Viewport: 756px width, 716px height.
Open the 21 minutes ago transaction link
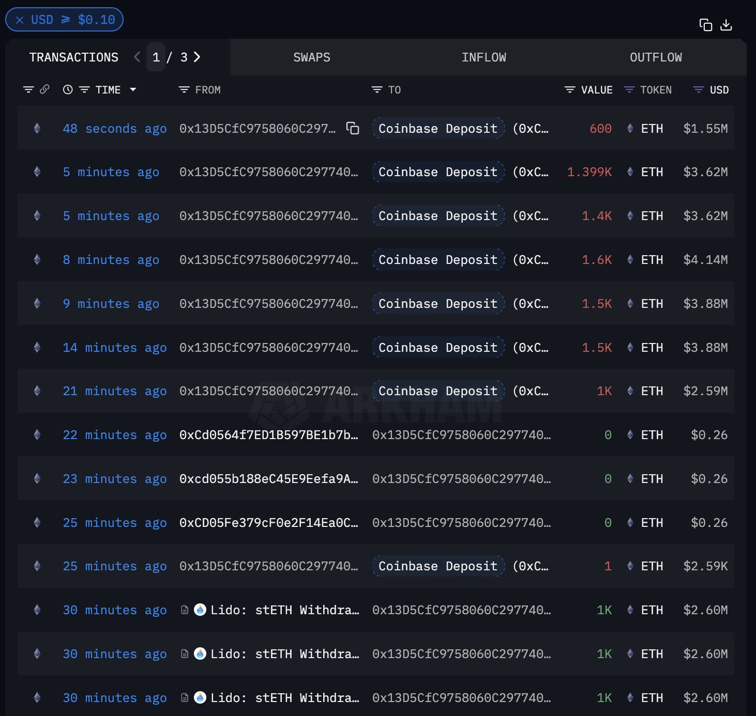[x=115, y=391]
